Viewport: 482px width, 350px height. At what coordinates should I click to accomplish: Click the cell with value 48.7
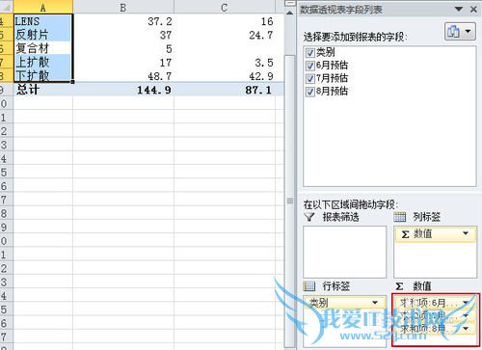(x=123, y=76)
